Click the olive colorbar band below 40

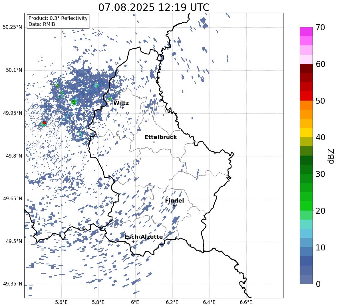(x=306, y=142)
